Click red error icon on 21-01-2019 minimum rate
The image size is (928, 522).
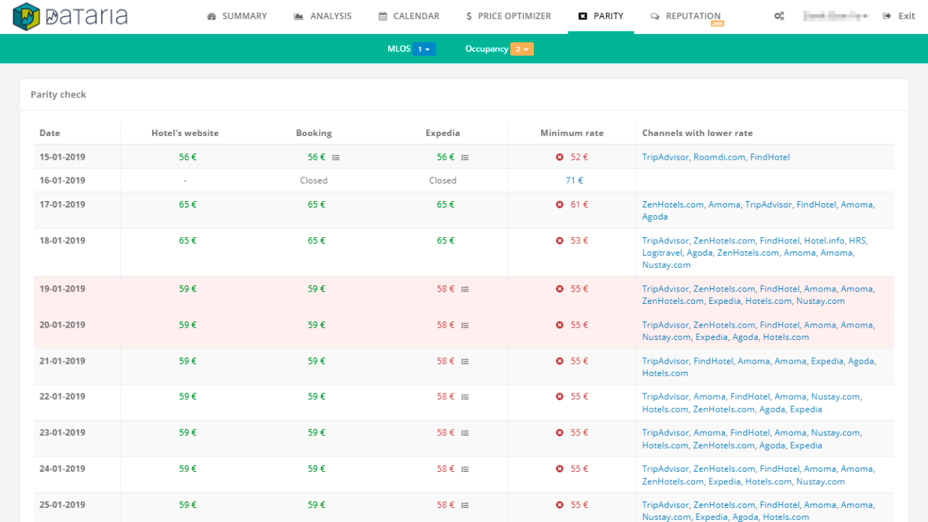point(560,361)
